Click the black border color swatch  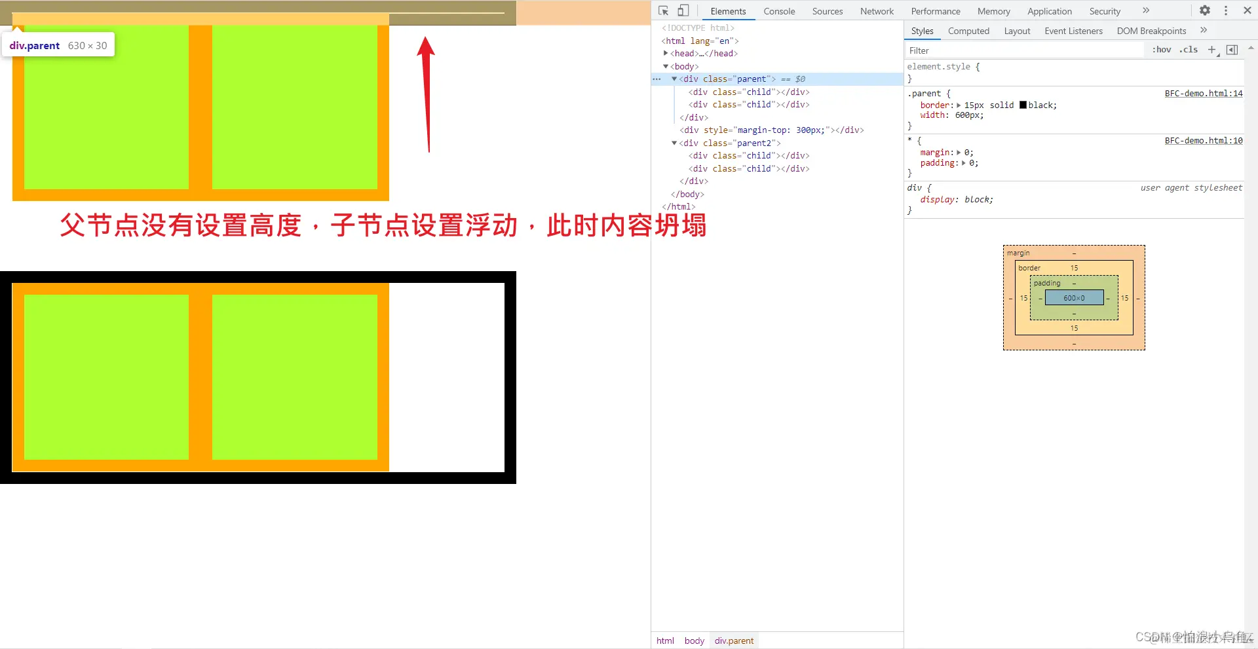pos(1022,105)
